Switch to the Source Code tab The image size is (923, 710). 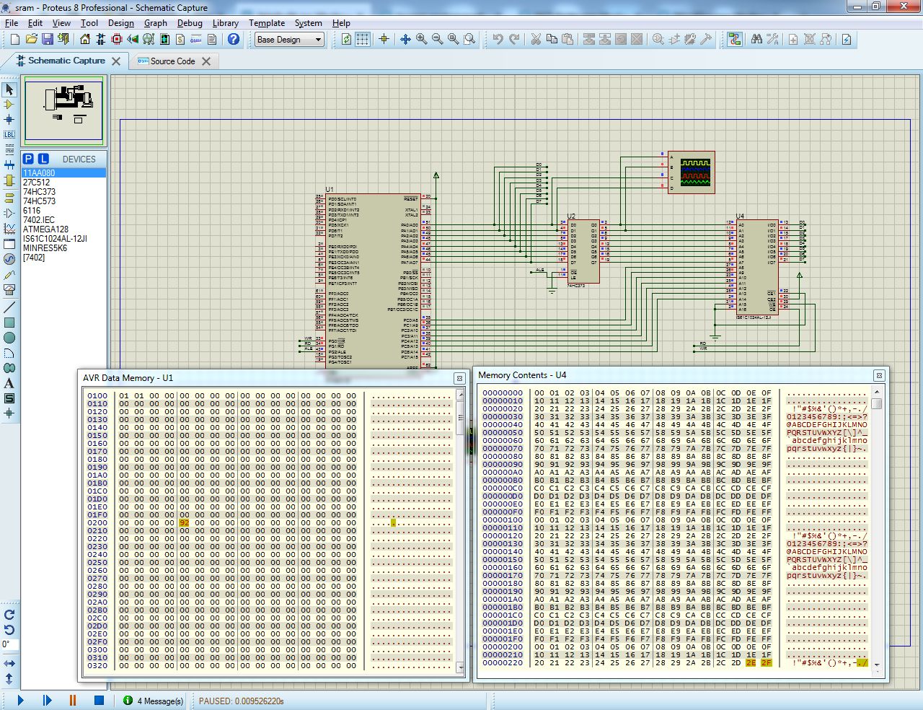pos(172,61)
